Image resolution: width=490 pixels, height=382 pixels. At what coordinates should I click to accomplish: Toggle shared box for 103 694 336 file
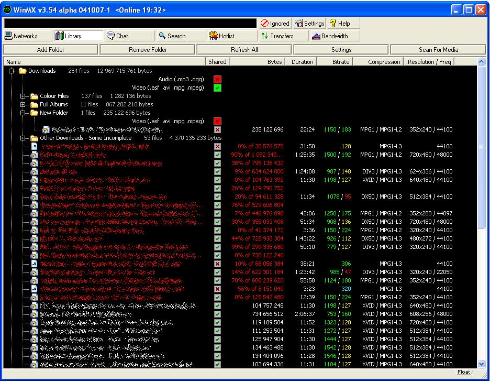pos(217,365)
